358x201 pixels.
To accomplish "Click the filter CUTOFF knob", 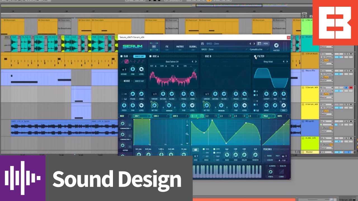I will (x=266, y=94).
